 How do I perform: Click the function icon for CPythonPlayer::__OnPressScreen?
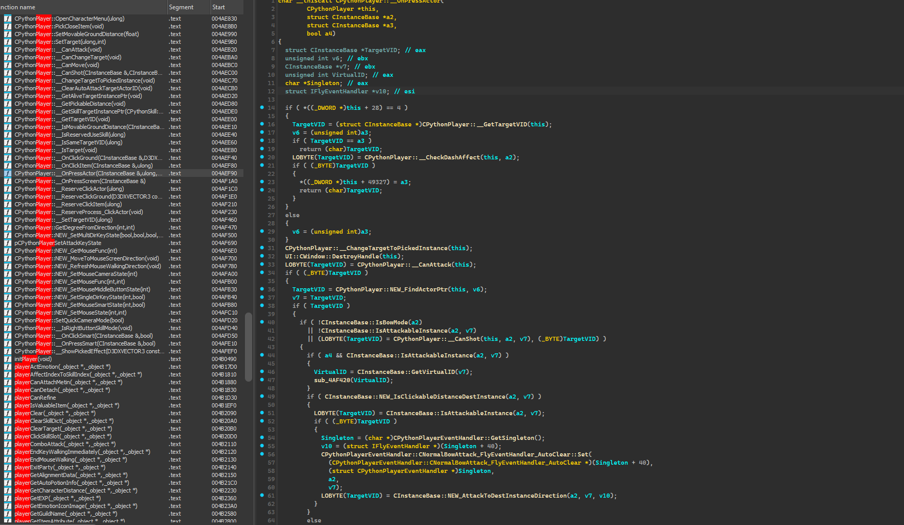coord(8,181)
